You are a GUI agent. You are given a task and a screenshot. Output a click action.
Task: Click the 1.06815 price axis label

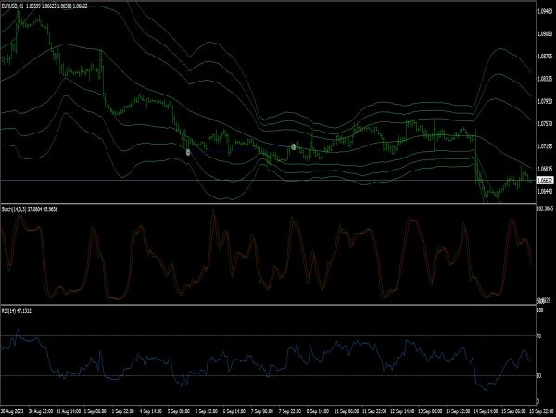pos(545,168)
